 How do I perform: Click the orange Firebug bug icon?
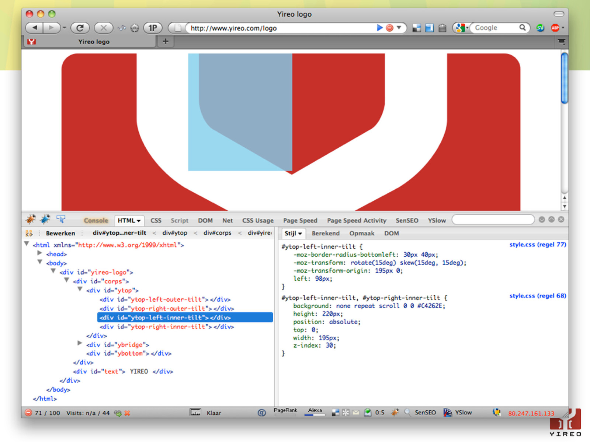click(x=31, y=220)
